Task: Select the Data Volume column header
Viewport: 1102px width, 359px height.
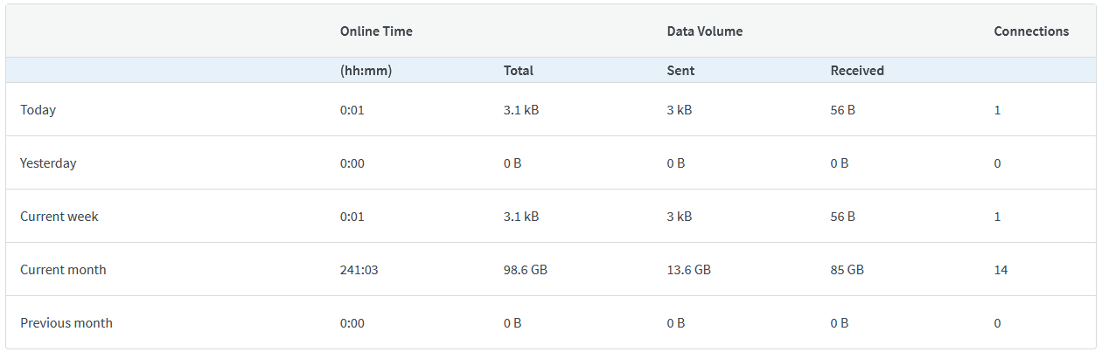Action: [704, 31]
